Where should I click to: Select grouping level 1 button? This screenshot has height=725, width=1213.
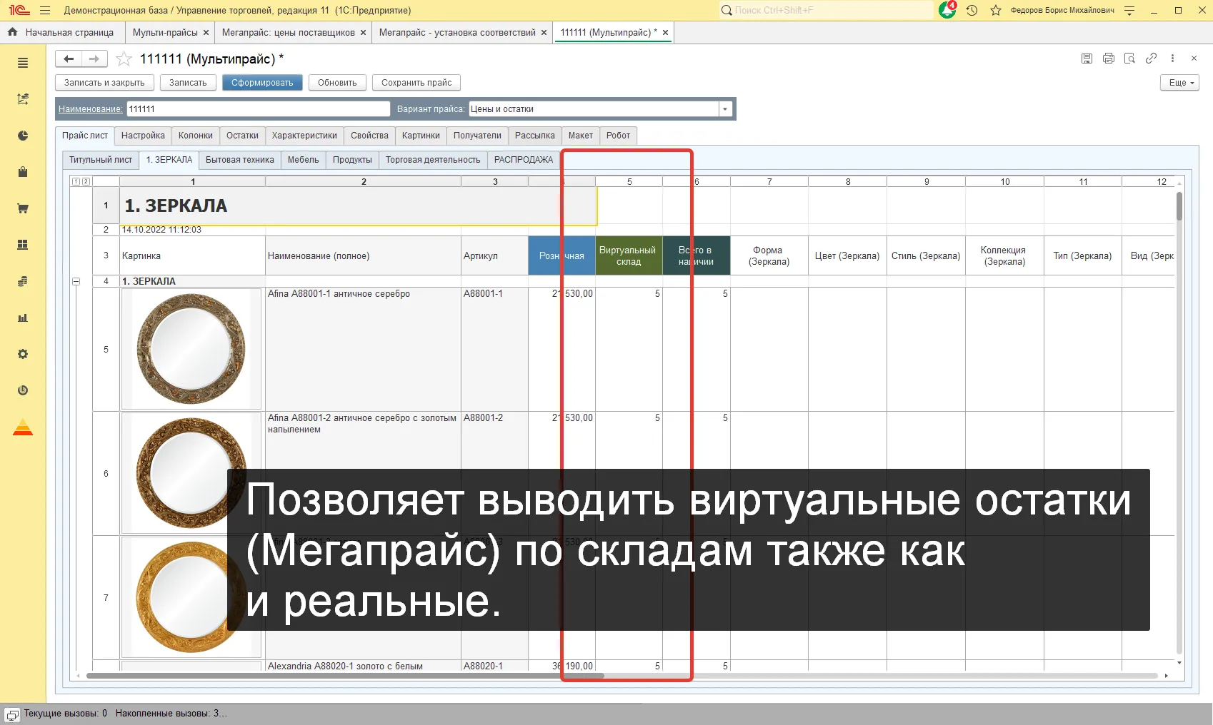(x=76, y=182)
